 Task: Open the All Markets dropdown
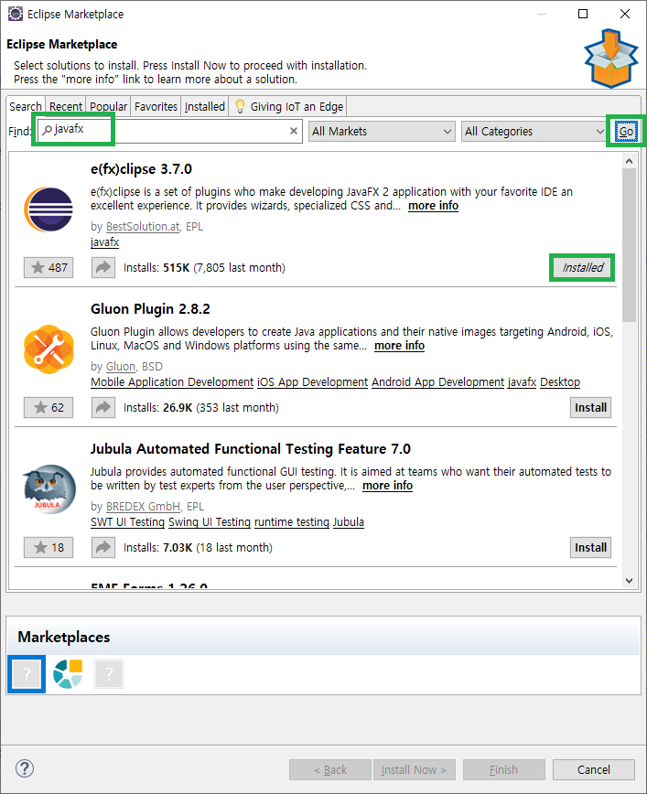tap(382, 131)
